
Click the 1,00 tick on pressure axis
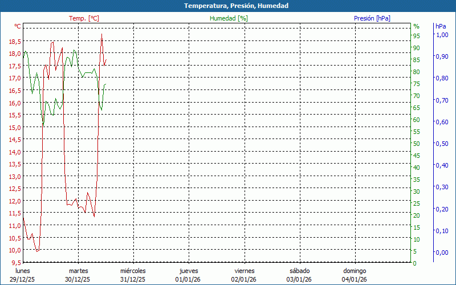[x=441, y=35]
